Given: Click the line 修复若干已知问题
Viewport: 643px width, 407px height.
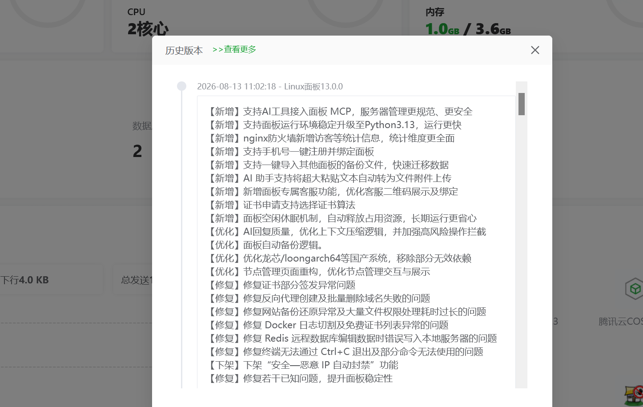Looking at the screenshot, I should tap(300, 378).
